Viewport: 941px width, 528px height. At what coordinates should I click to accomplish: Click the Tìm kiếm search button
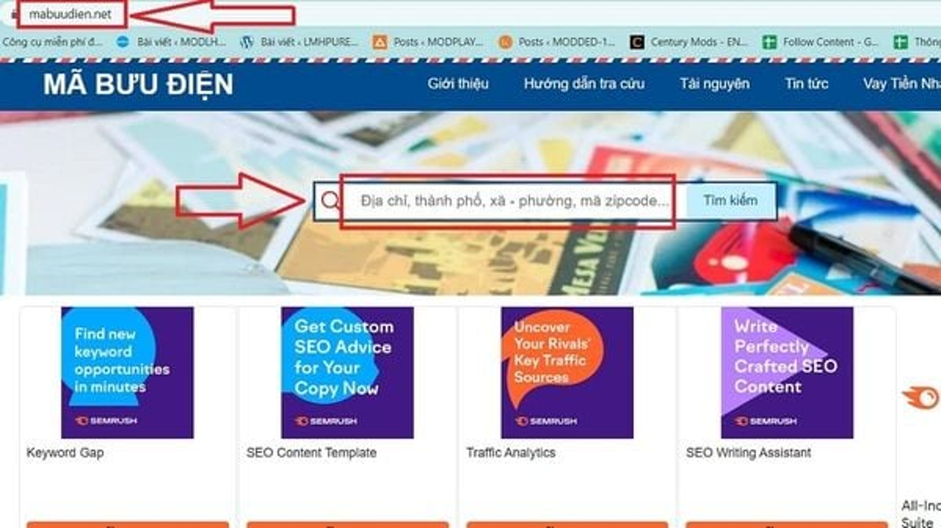pos(731,200)
